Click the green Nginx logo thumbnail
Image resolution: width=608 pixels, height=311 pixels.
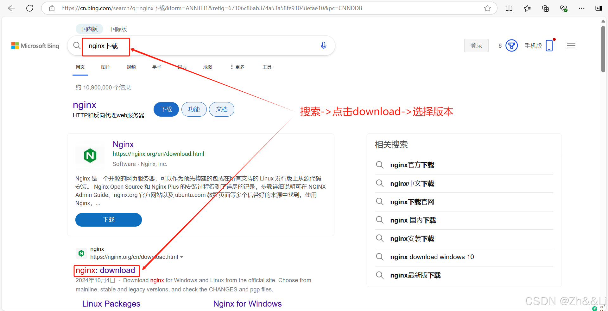click(x=90, y=155)
